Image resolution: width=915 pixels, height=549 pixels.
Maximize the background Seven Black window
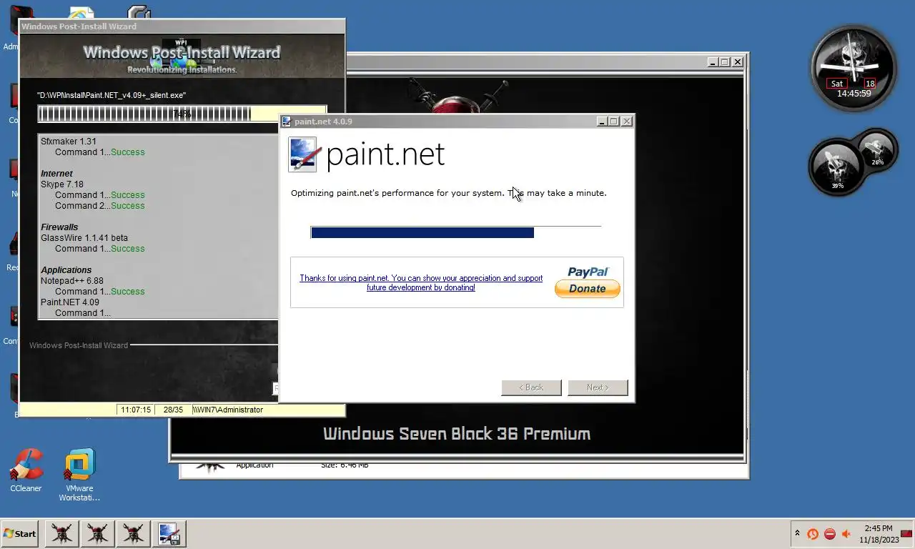pos(725,62)
